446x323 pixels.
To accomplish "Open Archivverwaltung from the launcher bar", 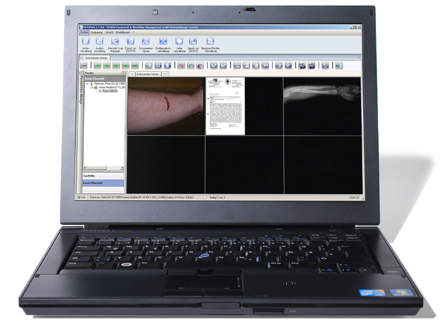I will pyautogui.click(x=86, y=45).
